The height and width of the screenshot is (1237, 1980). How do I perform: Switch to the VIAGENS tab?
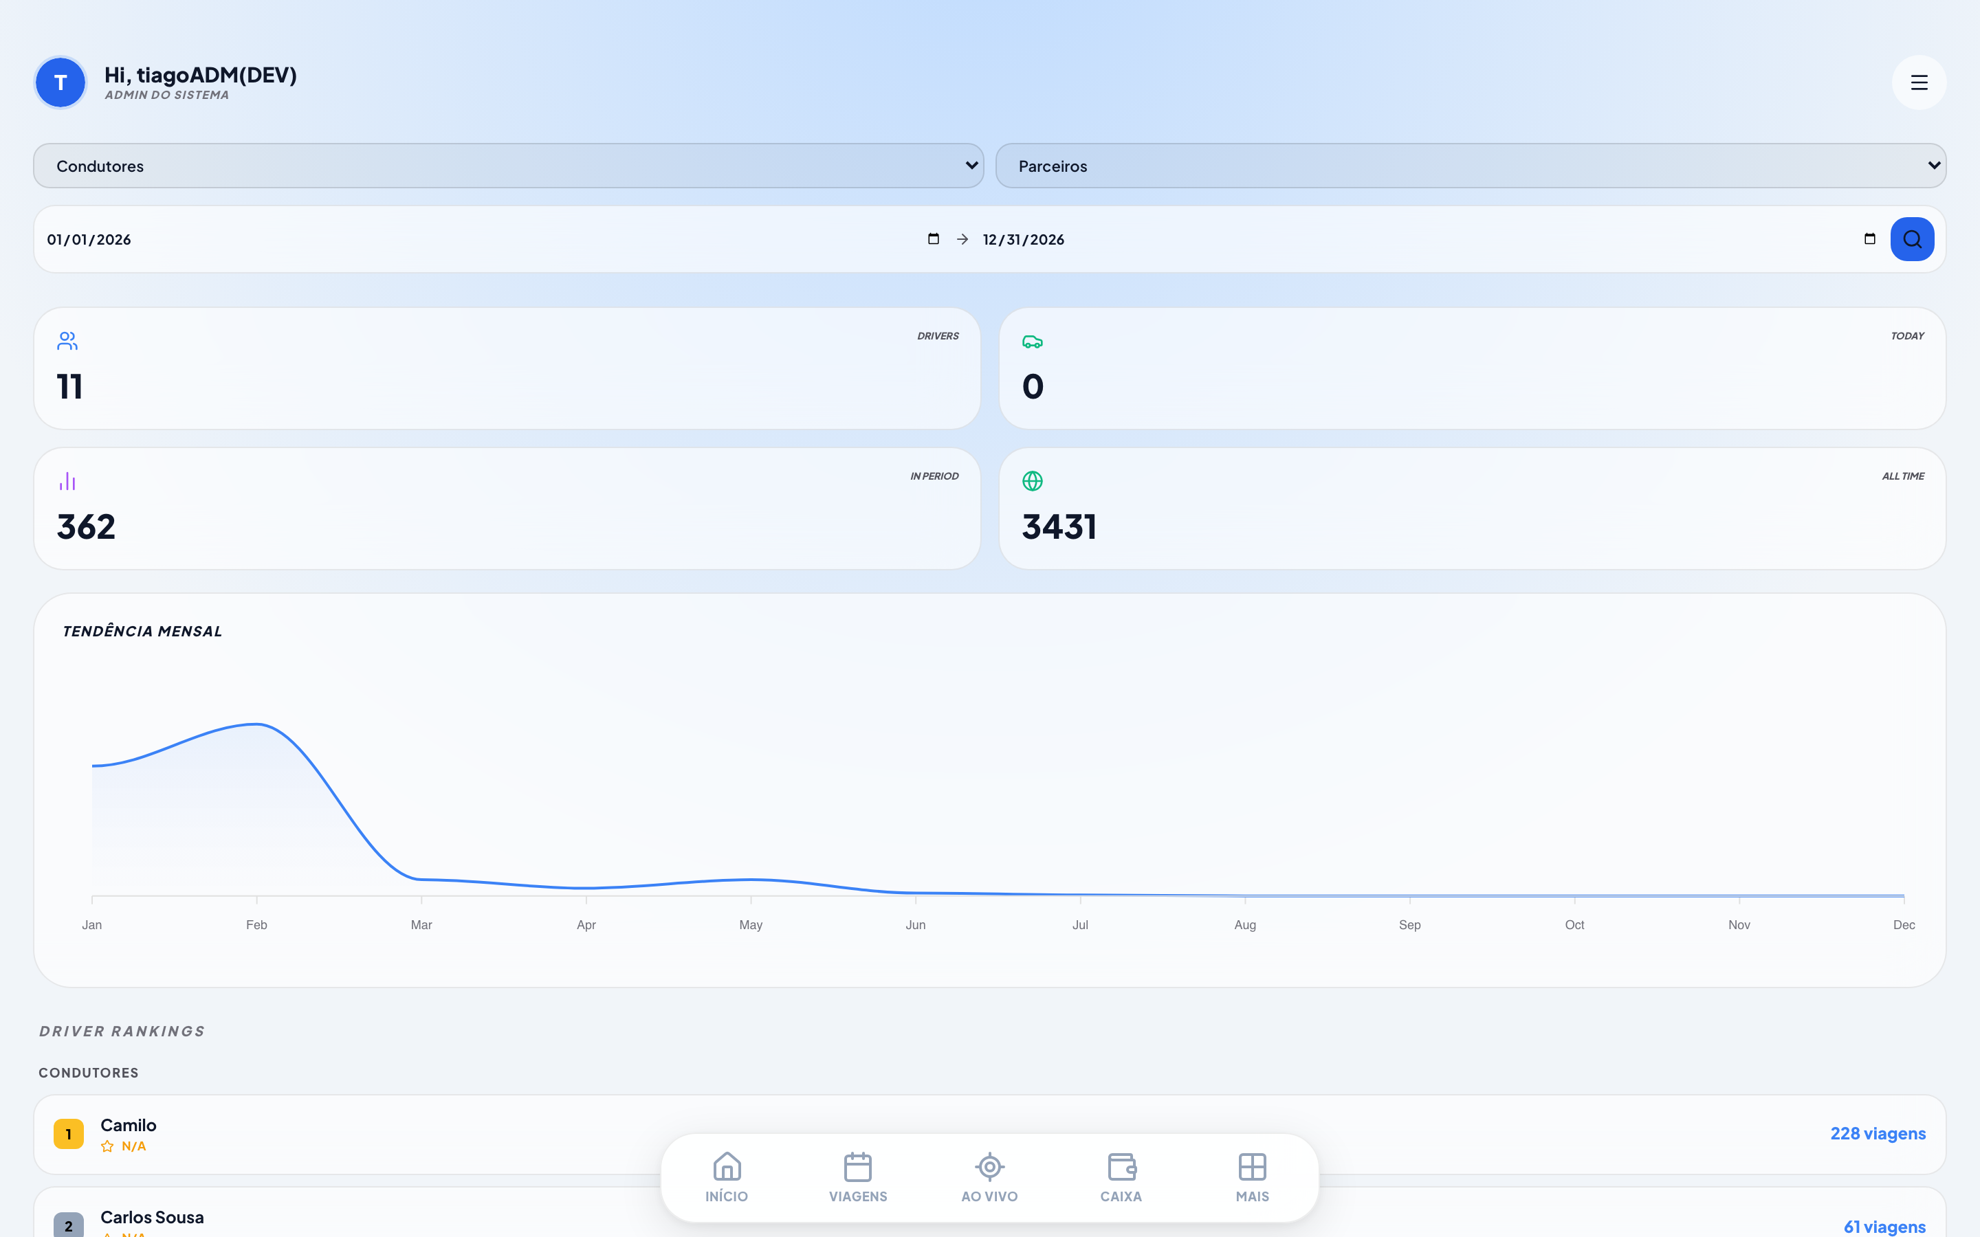pos(857,1178)
